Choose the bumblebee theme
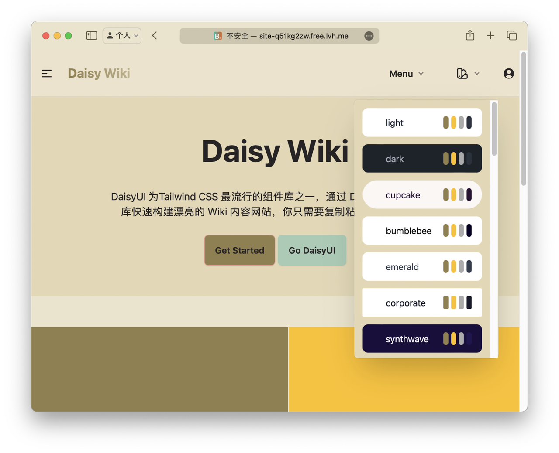Screen dimensions: 559x453 point(422,231)
